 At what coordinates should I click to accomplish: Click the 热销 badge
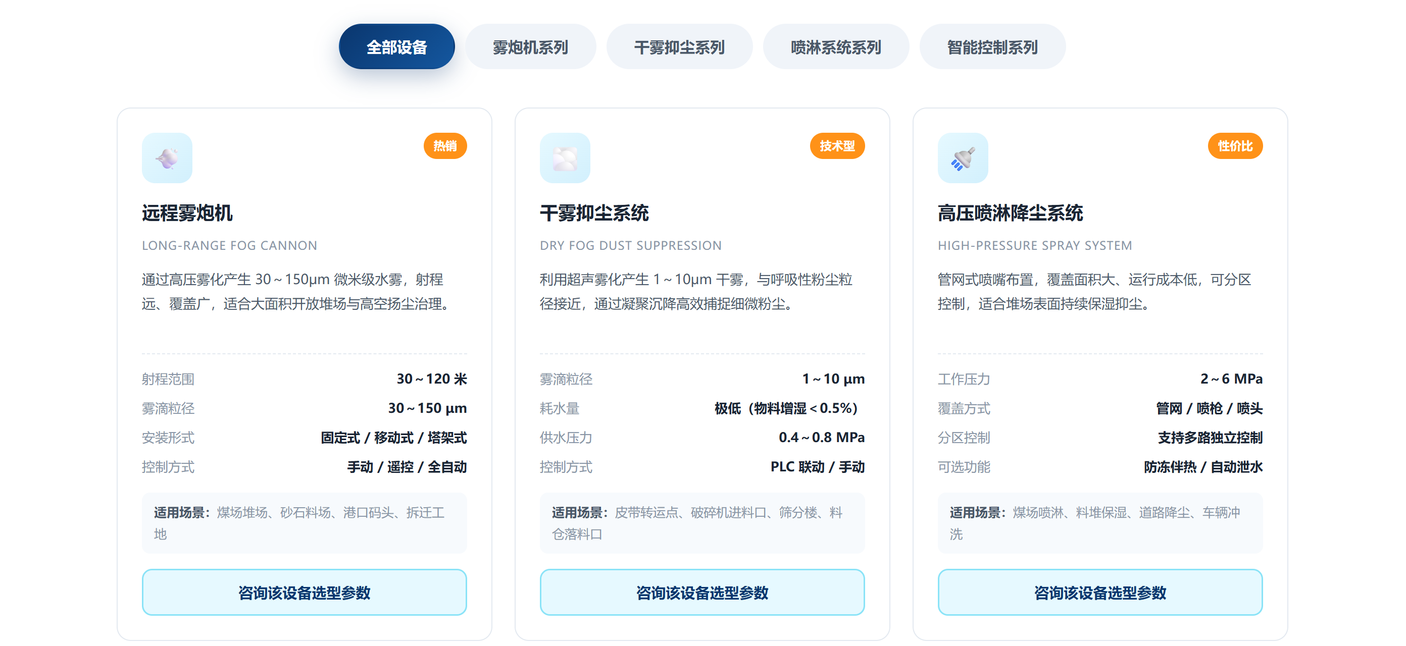[x=445, y=146]
